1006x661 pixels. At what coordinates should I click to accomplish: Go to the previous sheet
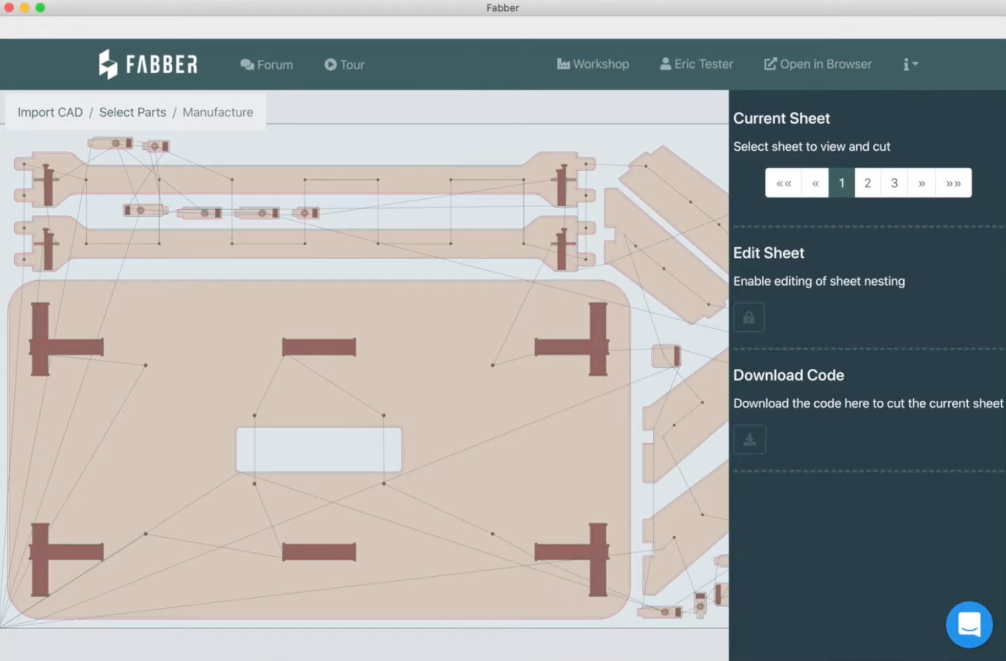tap(815, 183)
